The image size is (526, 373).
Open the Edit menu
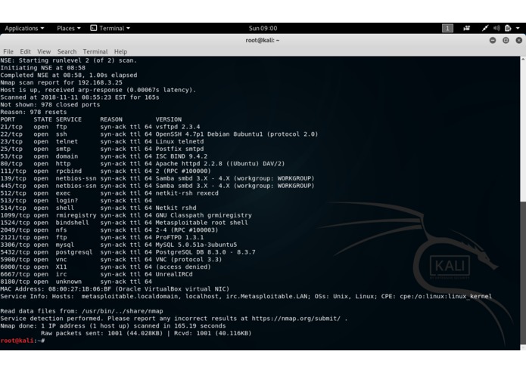pos(25,51)
